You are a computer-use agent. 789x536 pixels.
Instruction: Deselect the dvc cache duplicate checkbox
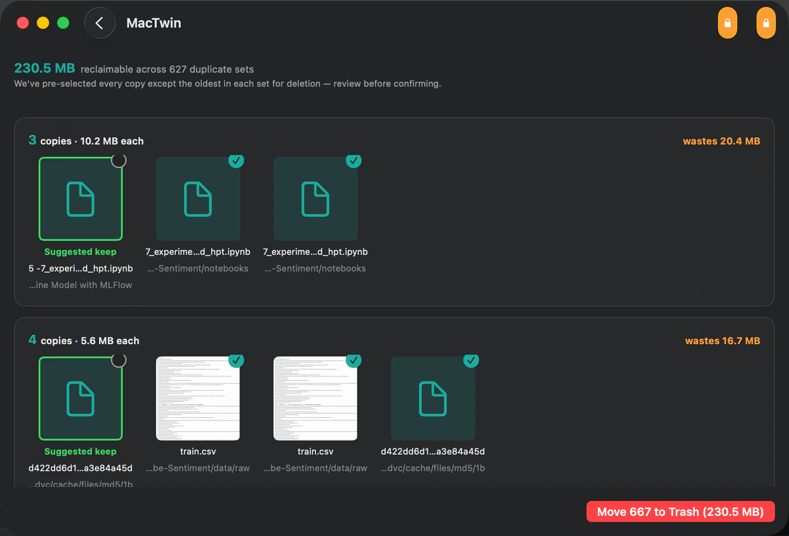471,360
